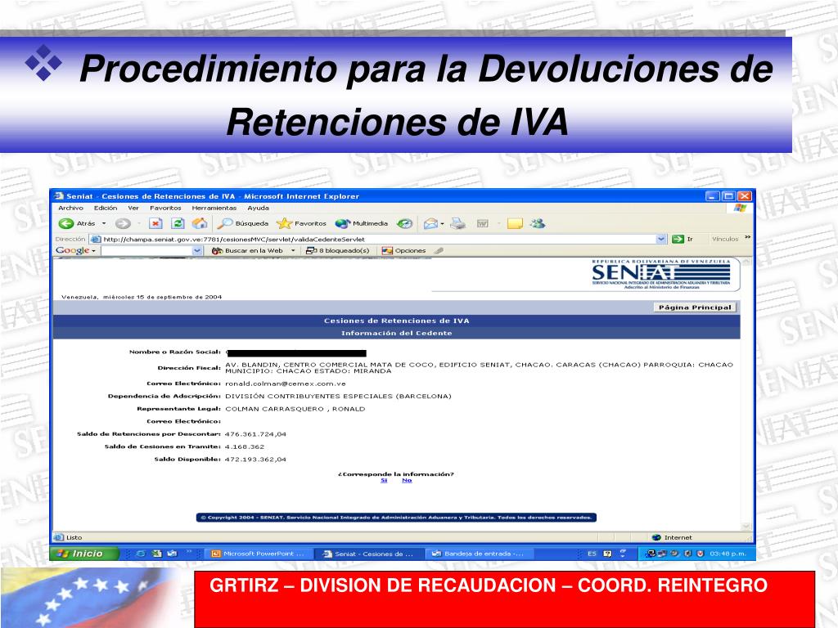Expand the address bar dropdown arrow
This screenshot has height=628, width=838.
pyautogui.click(x=661, y=239)
